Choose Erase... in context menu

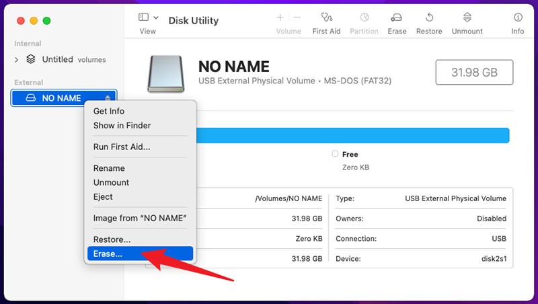[141, 254]
